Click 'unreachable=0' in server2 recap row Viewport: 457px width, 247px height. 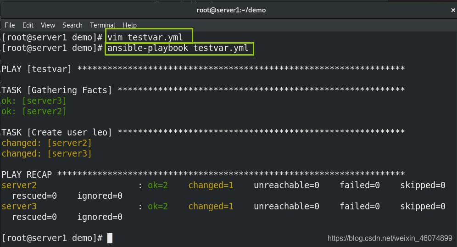coord(286,185)
